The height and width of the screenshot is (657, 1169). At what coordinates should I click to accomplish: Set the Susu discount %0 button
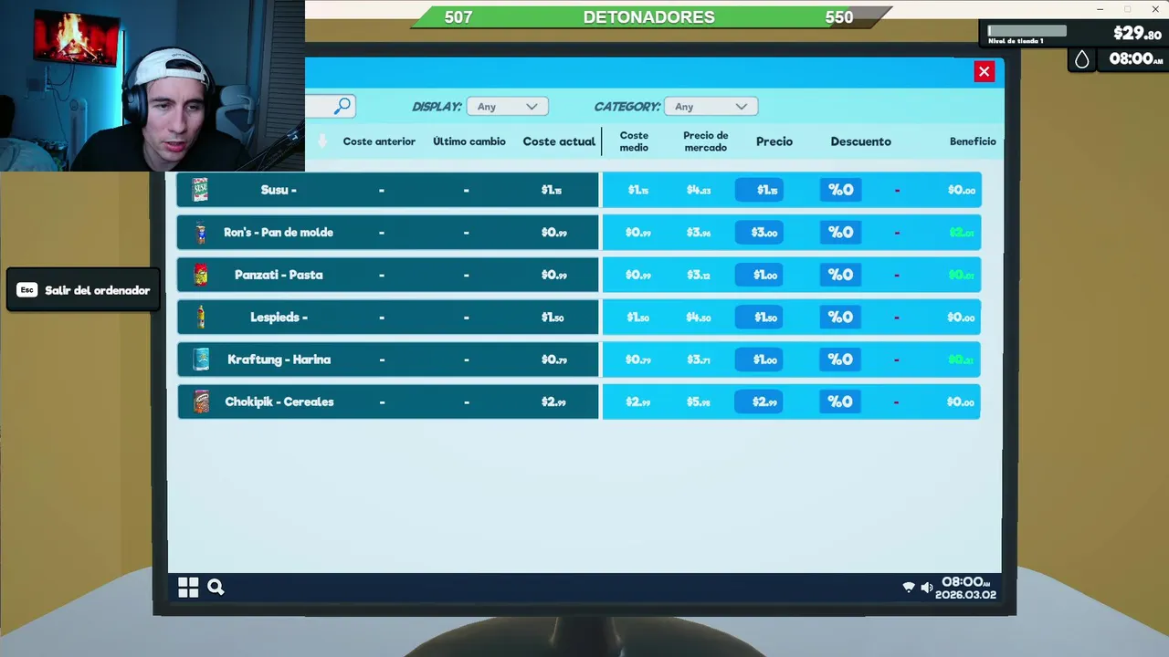click(840, 190)
